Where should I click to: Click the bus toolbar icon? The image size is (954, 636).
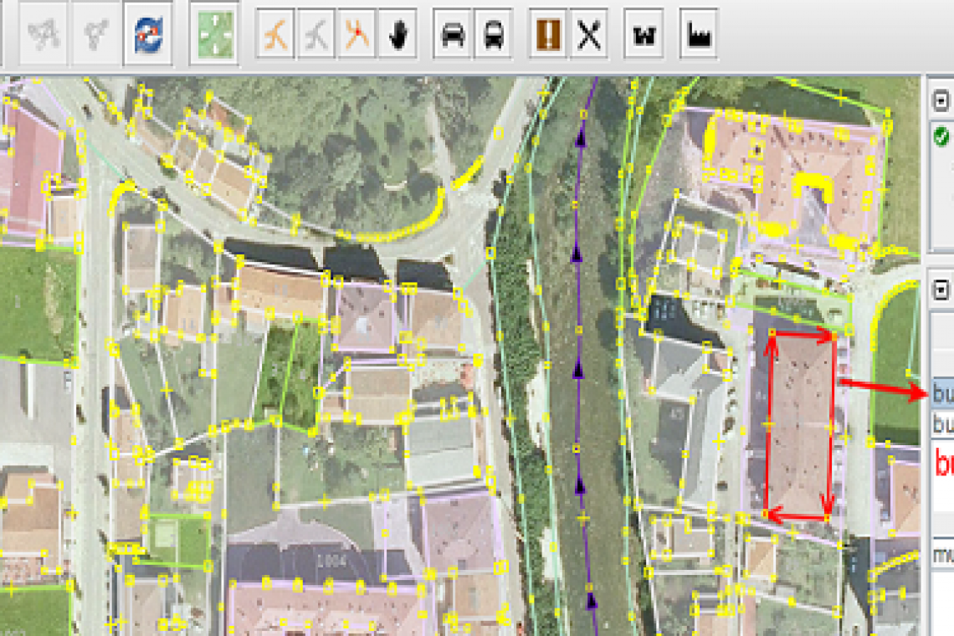click(493, 34)
